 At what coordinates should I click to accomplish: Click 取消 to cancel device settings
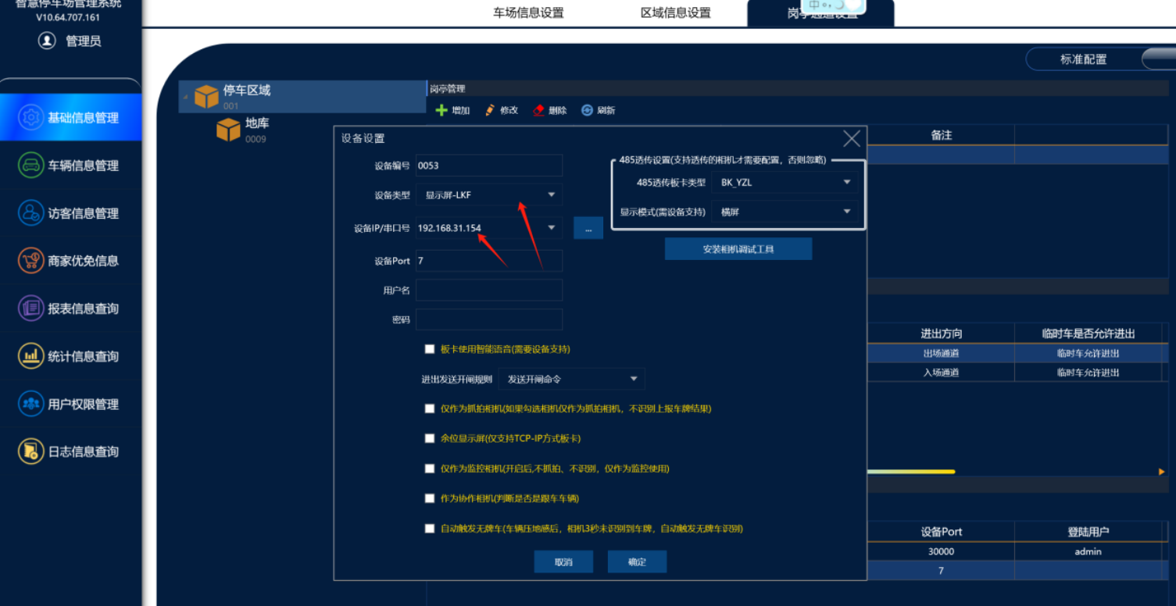tap(563, 561)
